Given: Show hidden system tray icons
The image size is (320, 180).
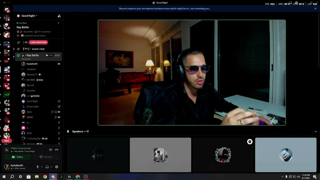Looking at the screenshot, I should [x=282, y=177].
